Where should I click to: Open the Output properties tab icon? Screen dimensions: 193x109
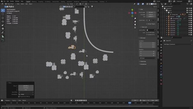point(161,48)
